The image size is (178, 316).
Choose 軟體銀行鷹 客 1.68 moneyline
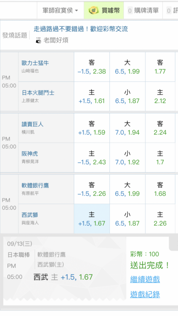[x=160, y=189]
